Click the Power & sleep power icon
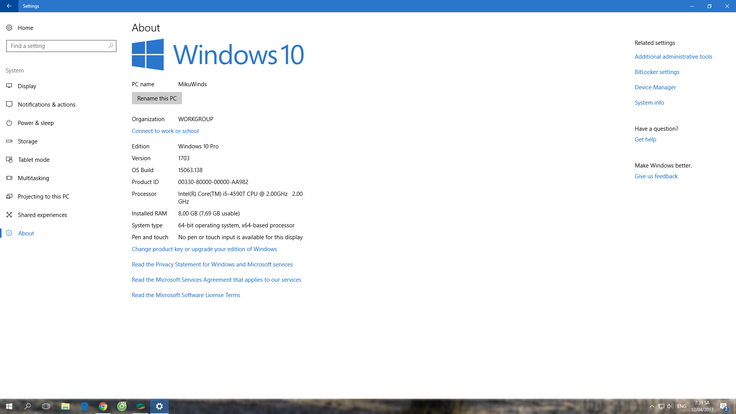 pos(9,123)
